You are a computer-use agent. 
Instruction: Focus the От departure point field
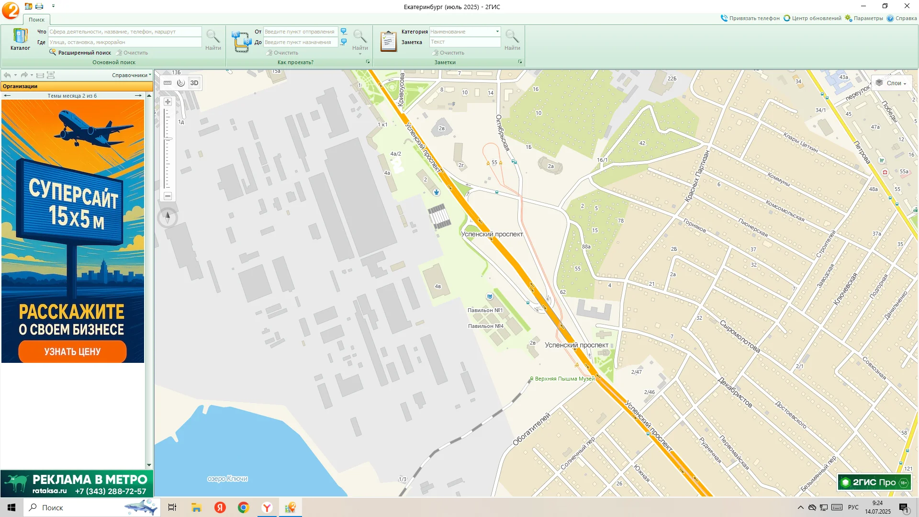(x=301, y=32)
